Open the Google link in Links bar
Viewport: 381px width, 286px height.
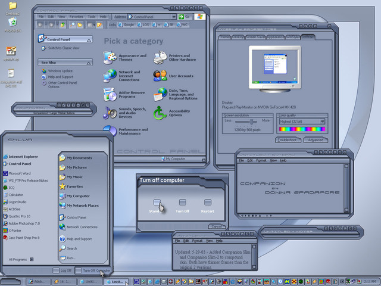pos(126,25)
